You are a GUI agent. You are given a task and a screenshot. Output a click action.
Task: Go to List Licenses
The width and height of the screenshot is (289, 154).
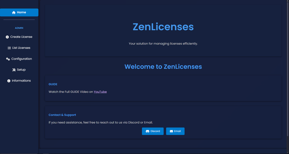[19, 48]
